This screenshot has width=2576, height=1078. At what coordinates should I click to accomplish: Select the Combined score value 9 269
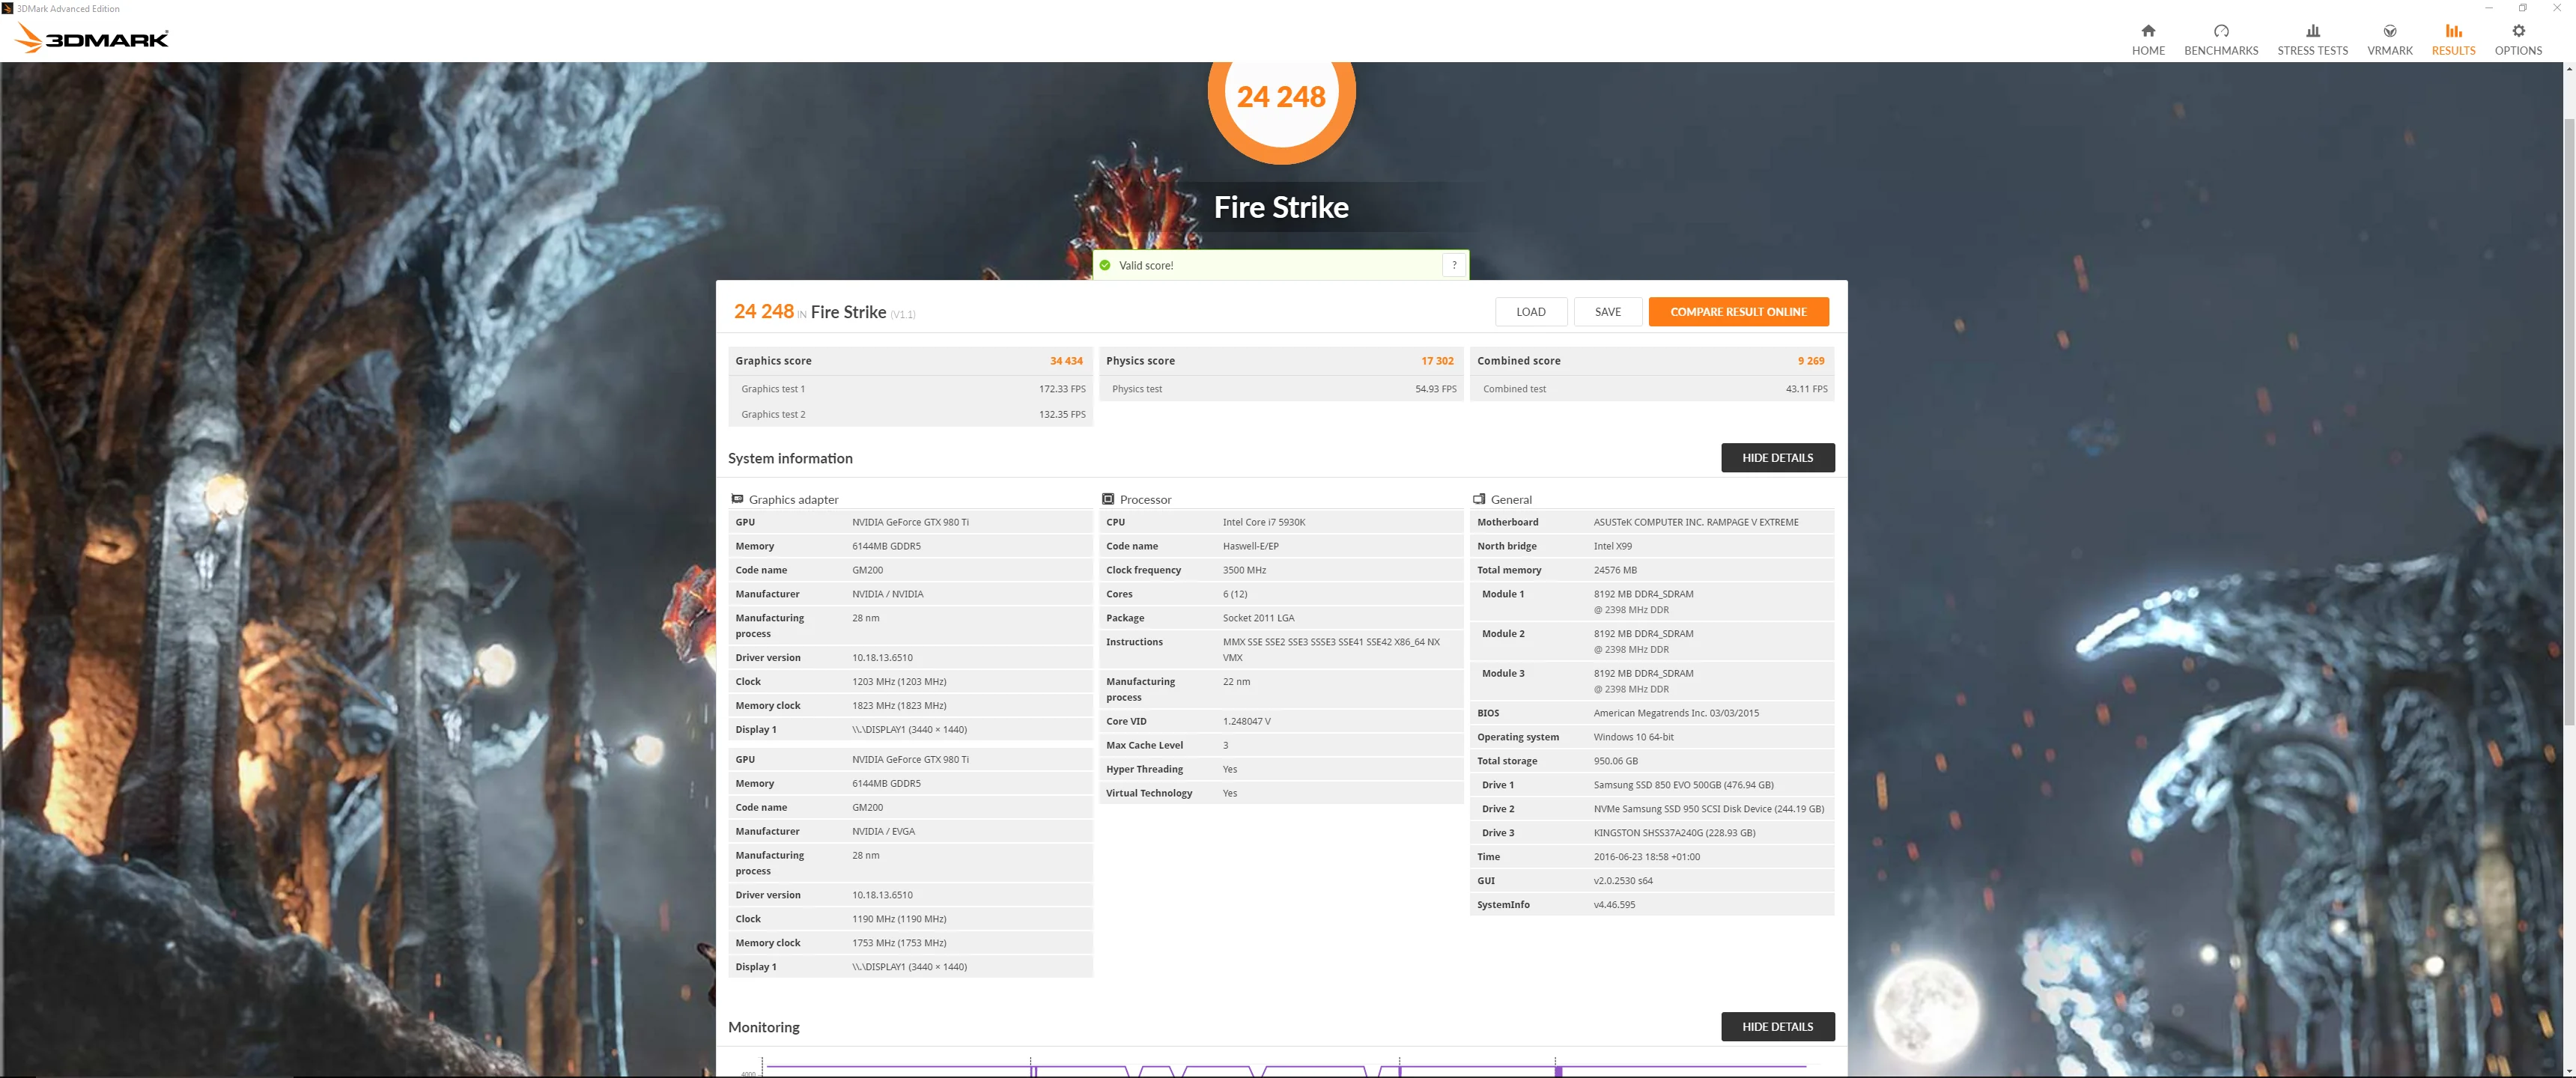pos(1810,361)
